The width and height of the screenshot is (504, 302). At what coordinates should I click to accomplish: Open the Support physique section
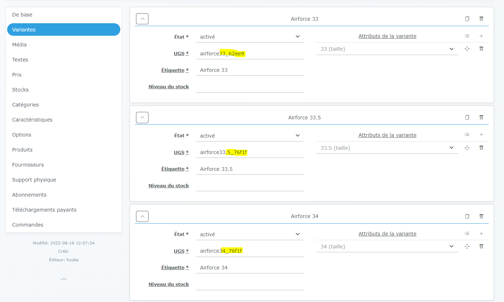pyautogui.click(x=64, y=180)
